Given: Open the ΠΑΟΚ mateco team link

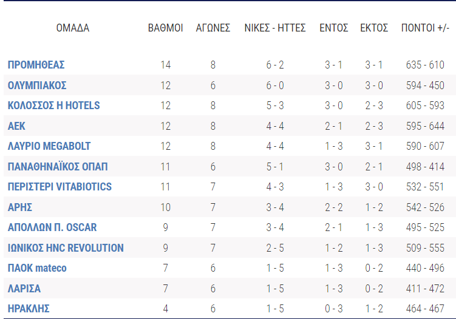Looking at the screenshot, I should point(37,268).
